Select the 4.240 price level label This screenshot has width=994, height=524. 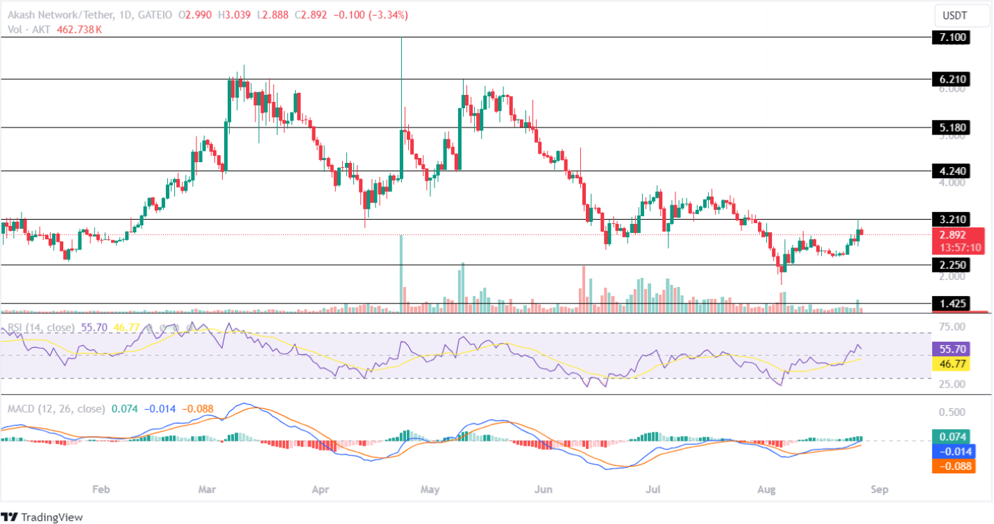pos(950,171)
